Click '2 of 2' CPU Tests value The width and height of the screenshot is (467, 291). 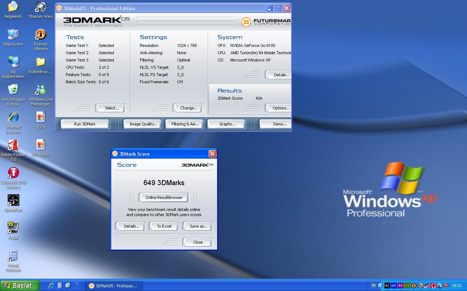tap(104, 67)
